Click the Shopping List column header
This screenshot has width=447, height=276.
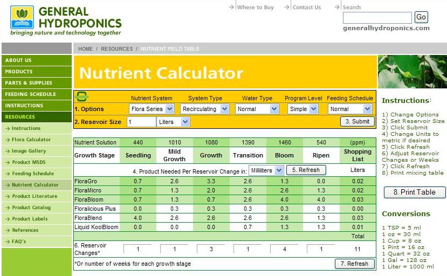click(357, 155)
